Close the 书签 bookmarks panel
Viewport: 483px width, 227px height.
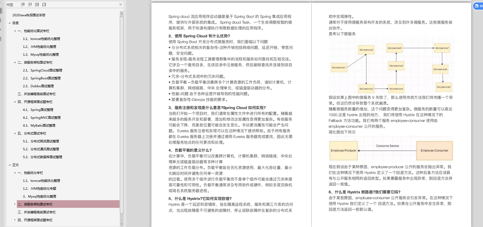coord(121,4)
